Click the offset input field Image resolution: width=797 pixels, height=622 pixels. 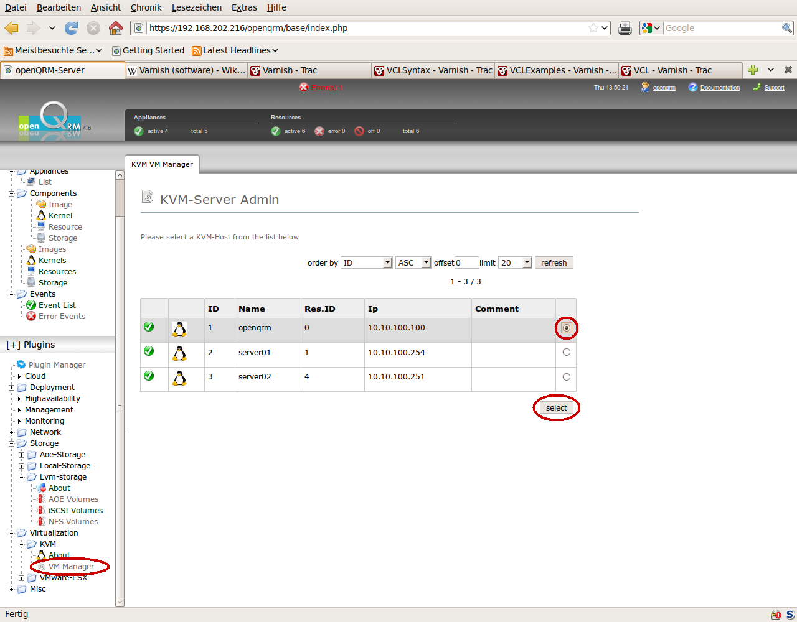pos(466,263)
